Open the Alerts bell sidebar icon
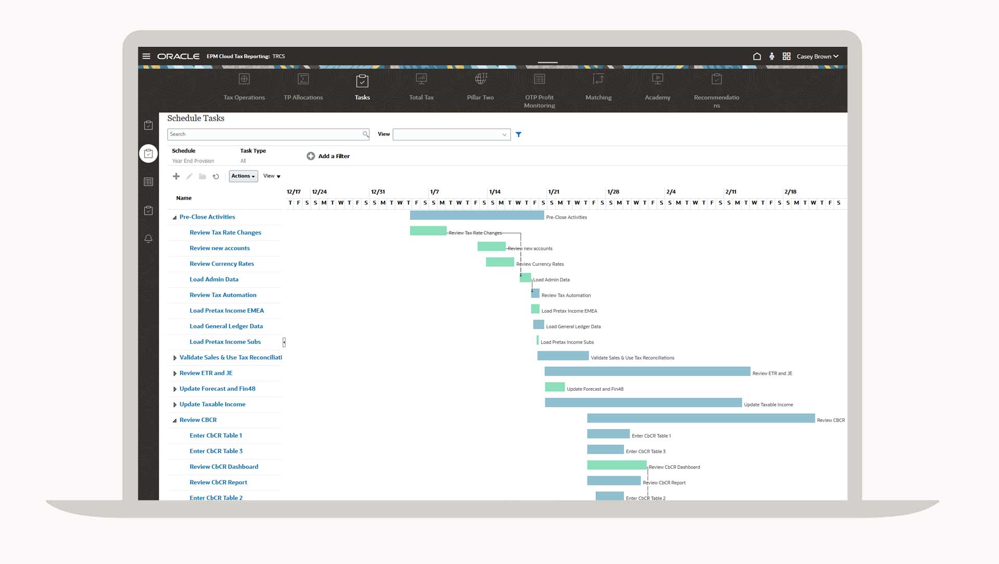 click(x=148, y=239)
